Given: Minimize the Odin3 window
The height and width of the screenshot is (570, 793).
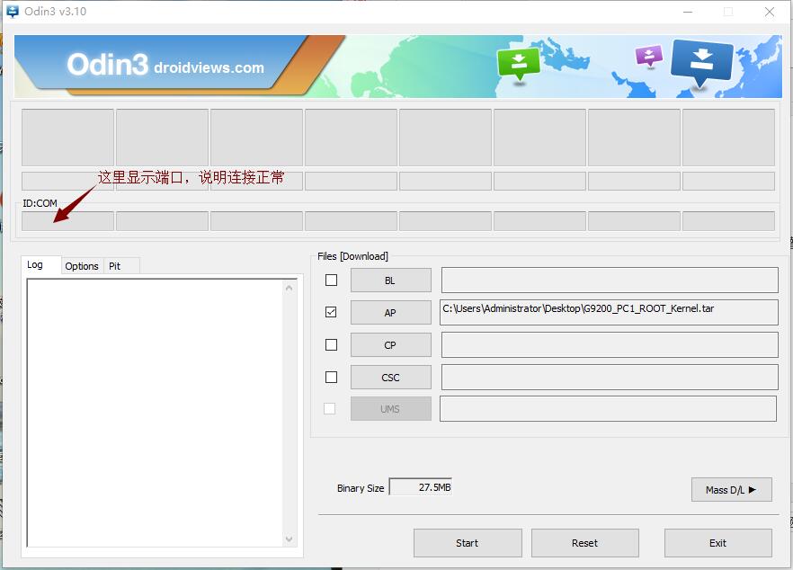Looking at the screenshot, I should point(688,12).
